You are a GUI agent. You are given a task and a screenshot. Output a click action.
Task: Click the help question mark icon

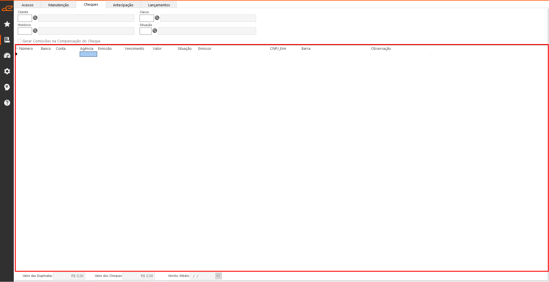[7, 103]
